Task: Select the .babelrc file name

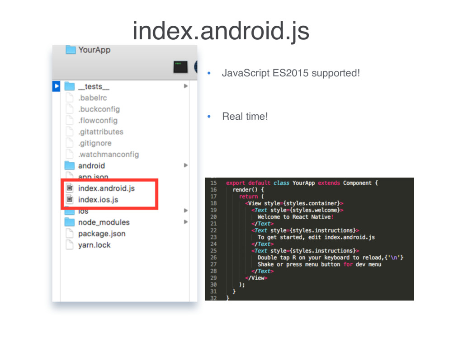Action: point(92,98)
